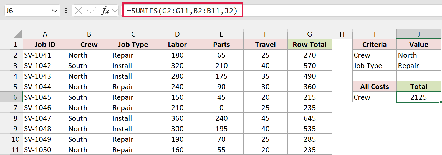Click the Value header cell
This screenshot has width=442, height=155.
point(419,45)
